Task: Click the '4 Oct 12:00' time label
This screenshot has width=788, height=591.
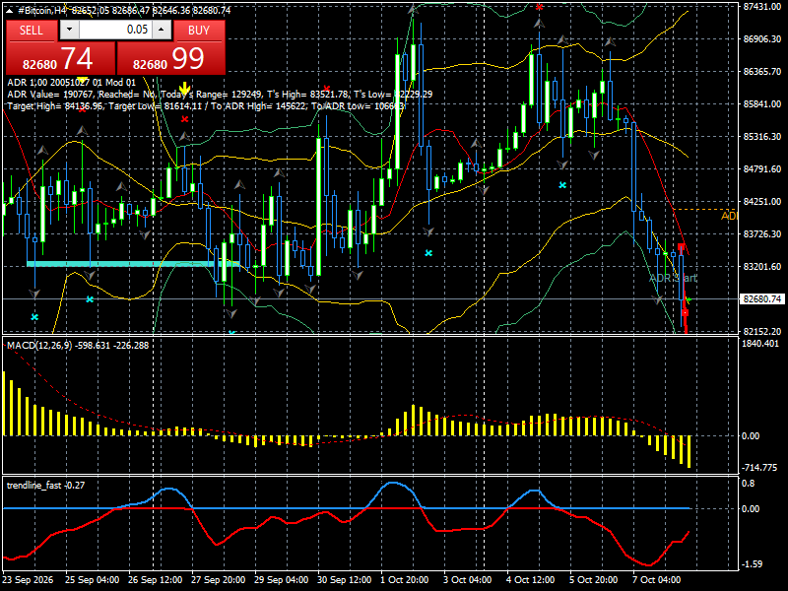Action: click(531, 579)
